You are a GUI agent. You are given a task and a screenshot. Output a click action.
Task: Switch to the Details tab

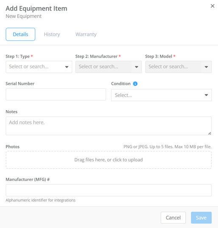[20, 34]
